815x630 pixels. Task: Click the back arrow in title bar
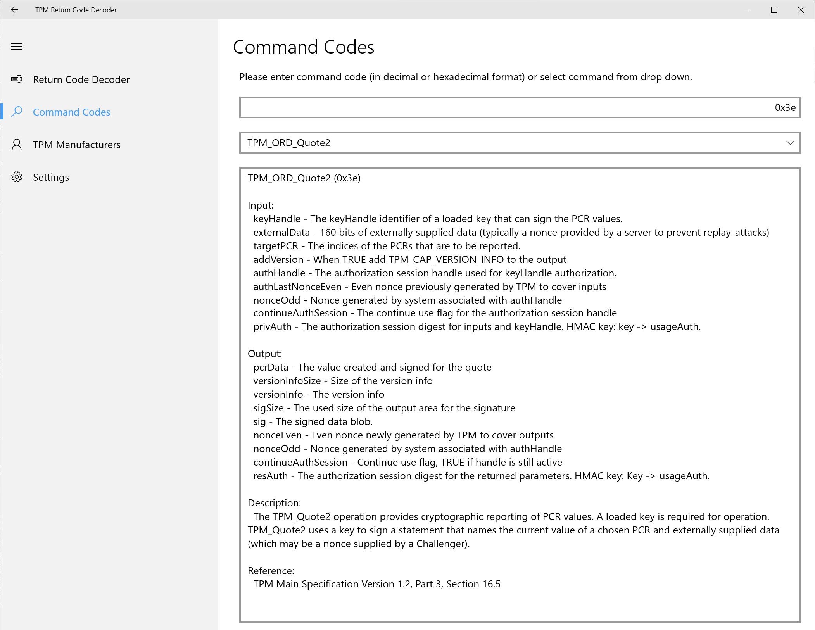tap(14, 10)
